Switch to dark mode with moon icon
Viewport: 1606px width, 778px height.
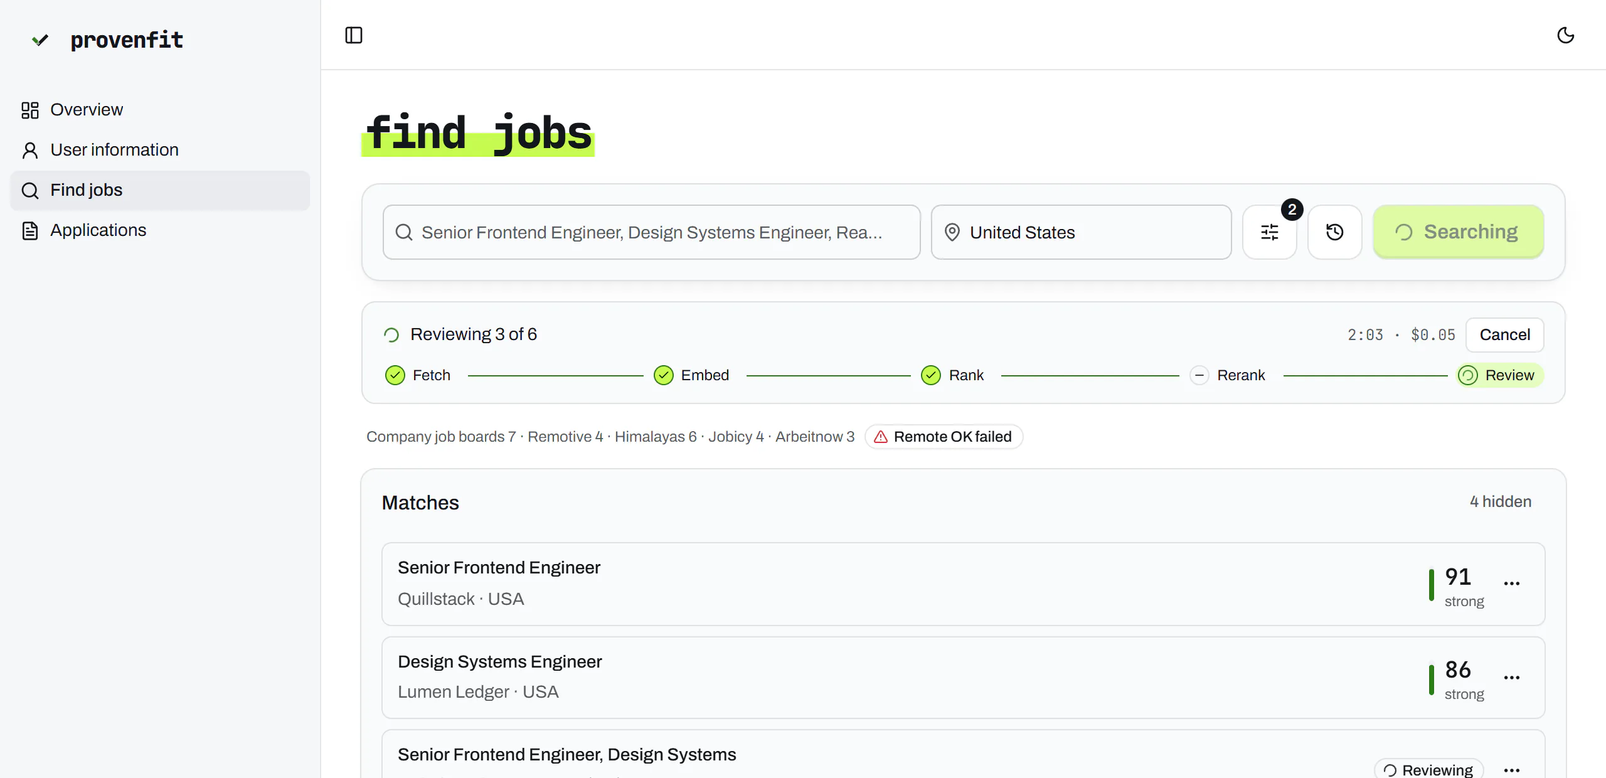coord(1566,35)
